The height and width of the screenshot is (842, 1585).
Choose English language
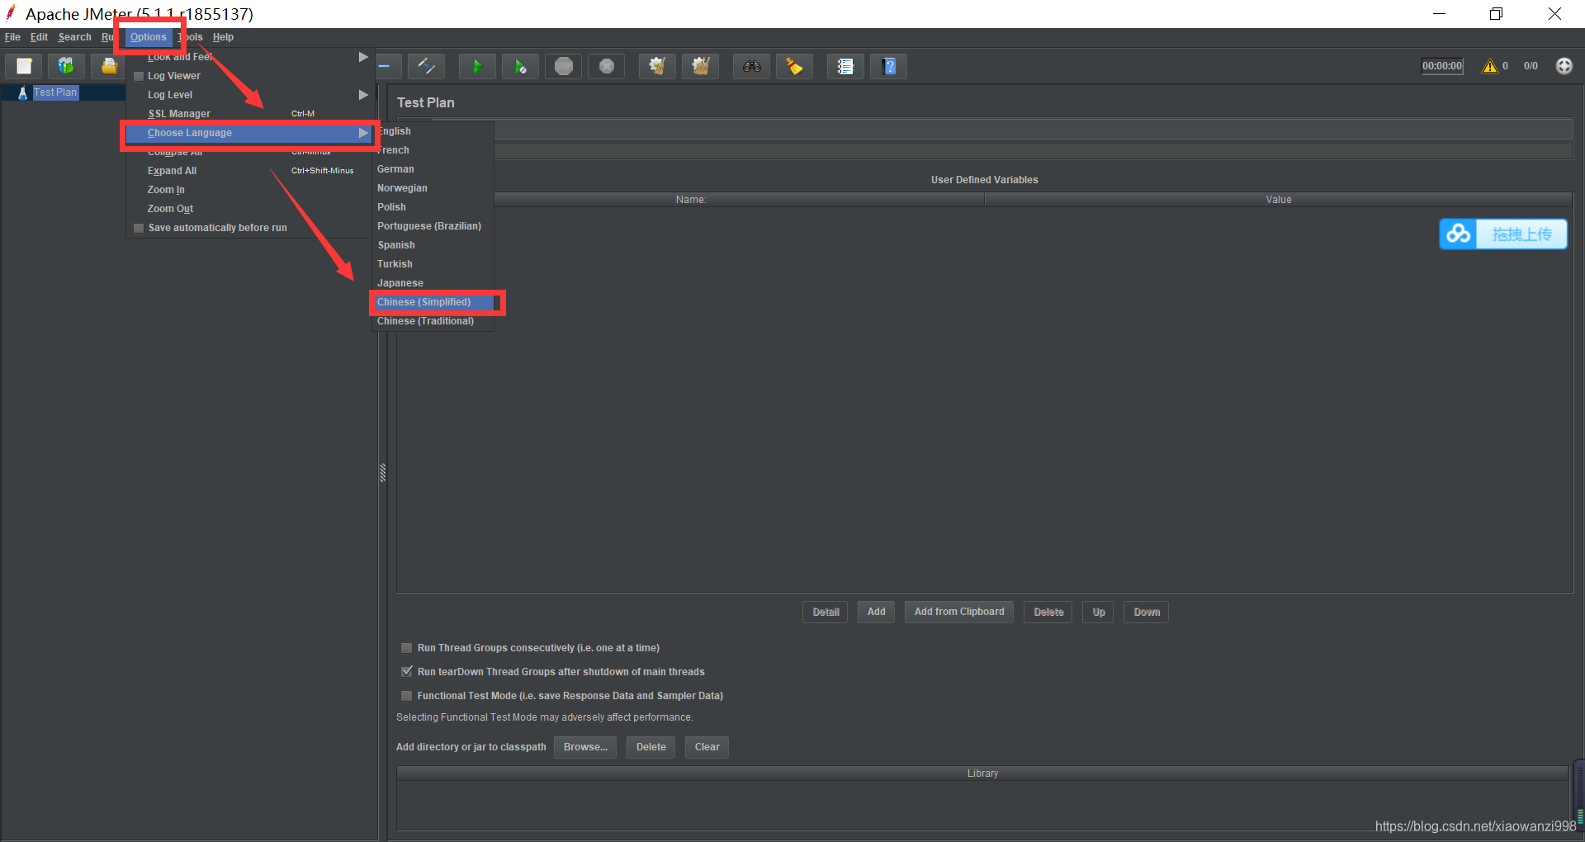point(433,131)
